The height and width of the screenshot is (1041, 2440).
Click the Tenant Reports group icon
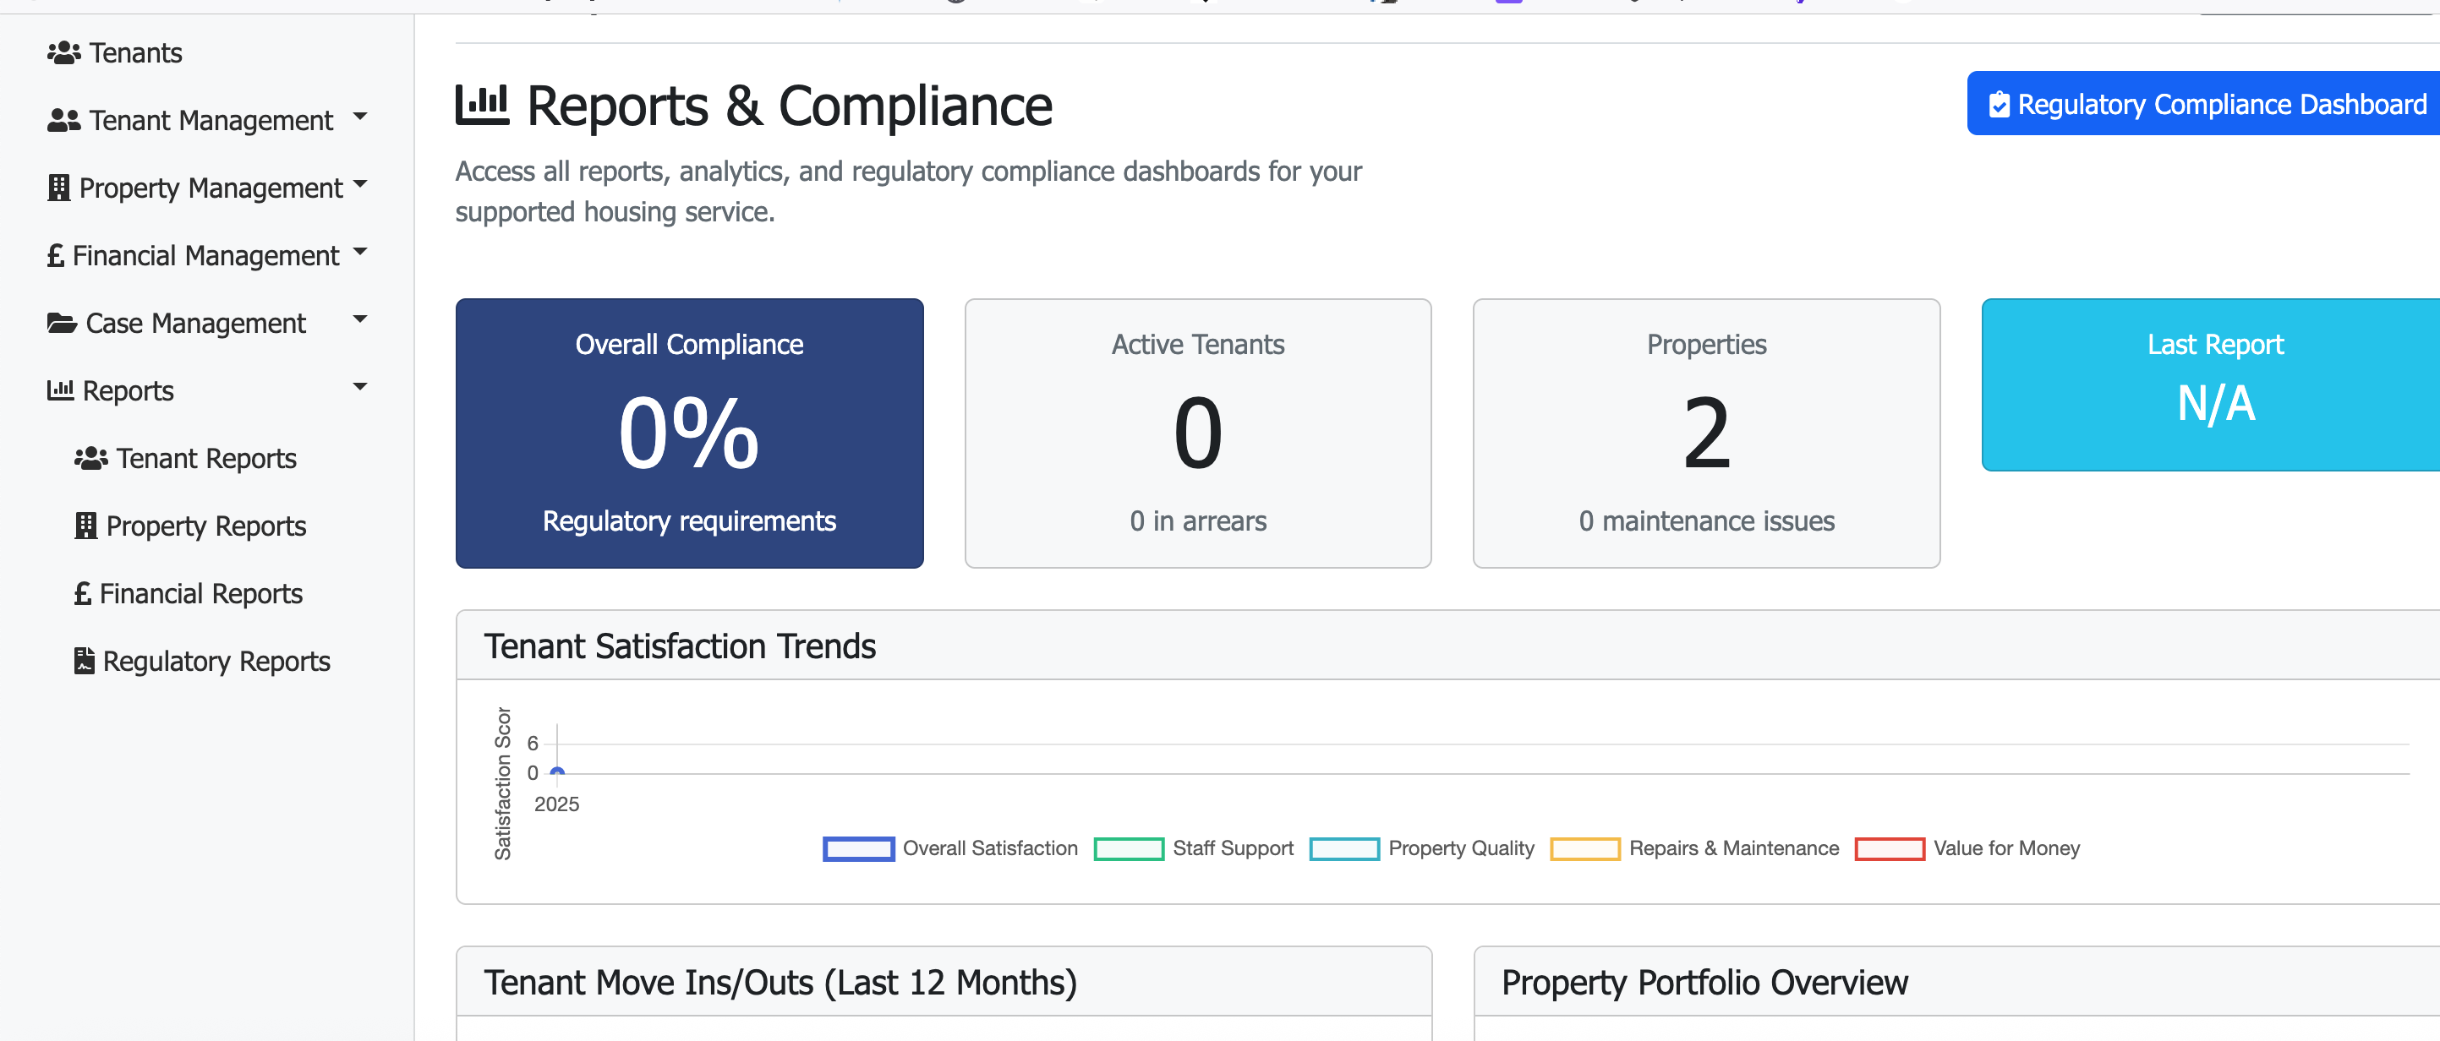90,458
